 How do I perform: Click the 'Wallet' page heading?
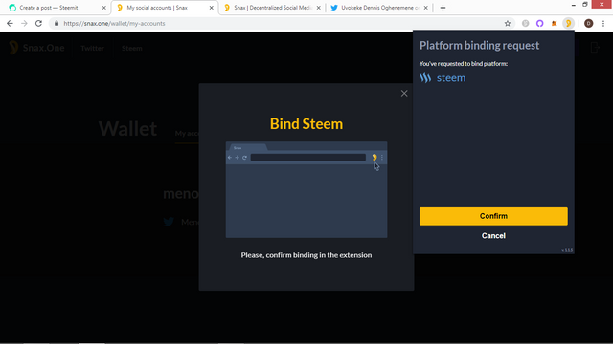[x=127, y=129]
